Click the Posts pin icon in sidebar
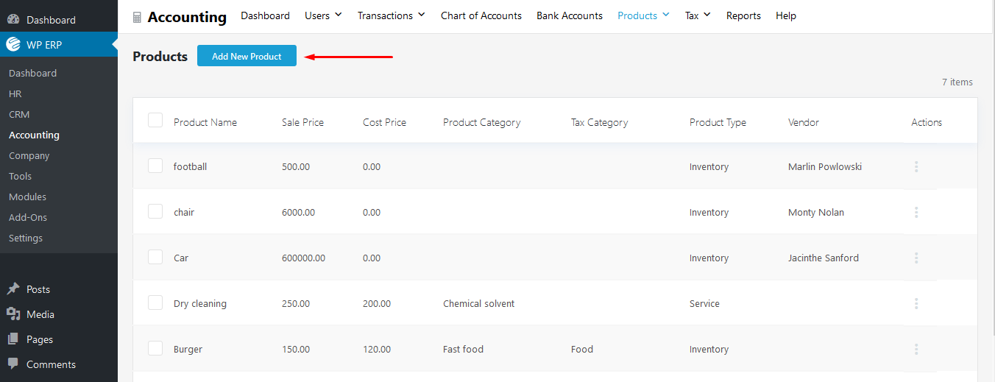Image resolution: width=995 pixels, height=382 pixels. (13, 289)
